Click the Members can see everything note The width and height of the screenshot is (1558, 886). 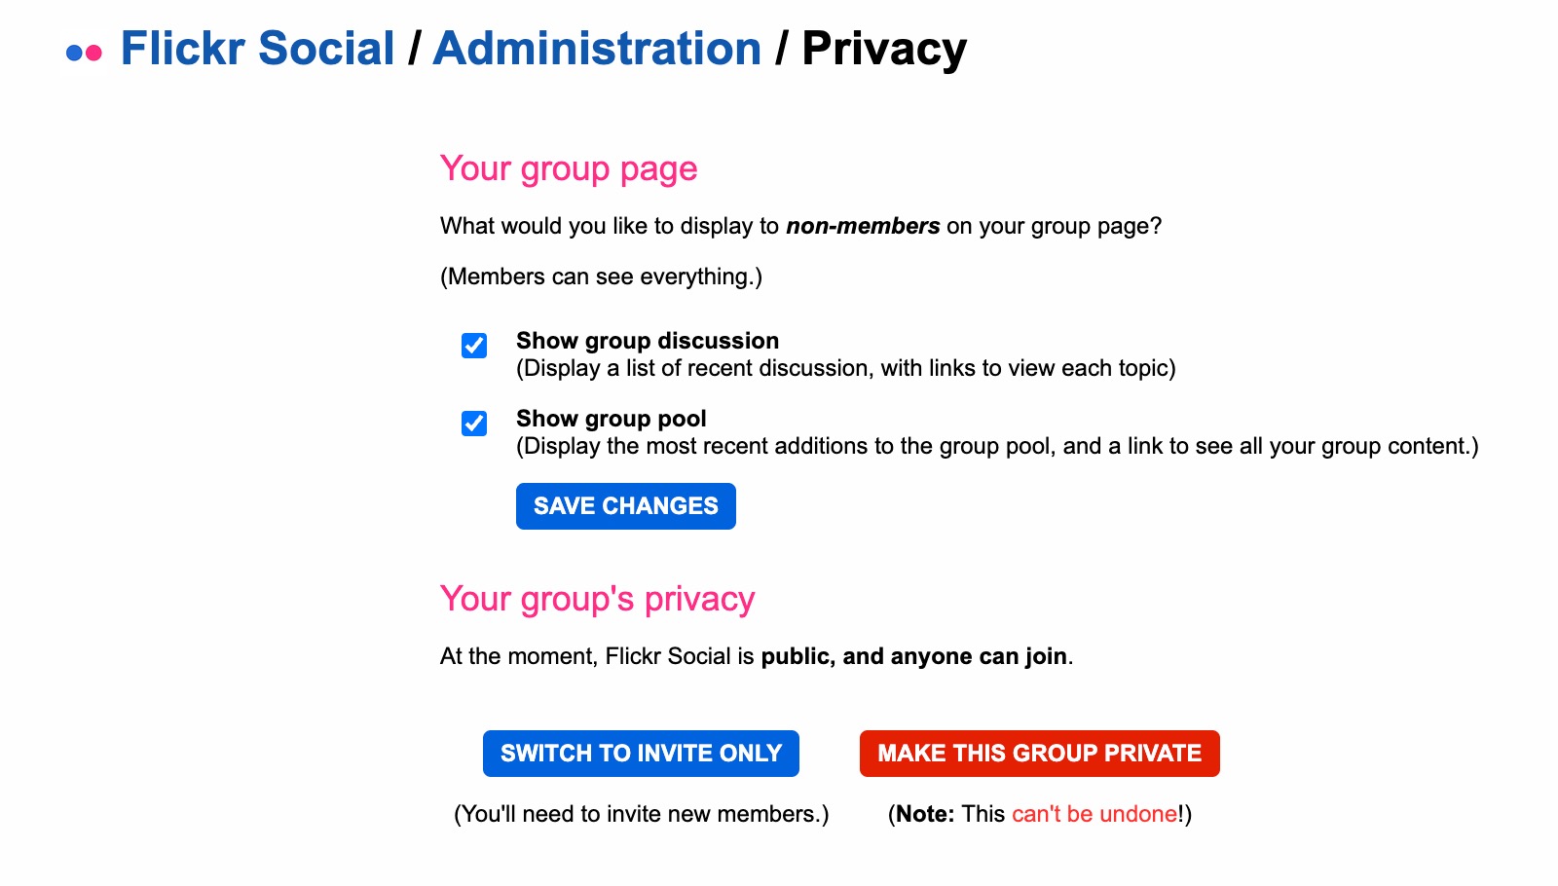coord(602,277)
